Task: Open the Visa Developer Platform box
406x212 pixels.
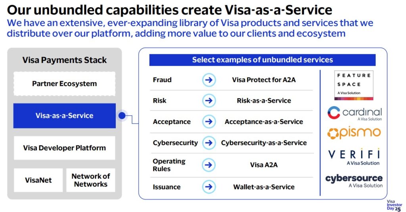Action: point(65,148)
